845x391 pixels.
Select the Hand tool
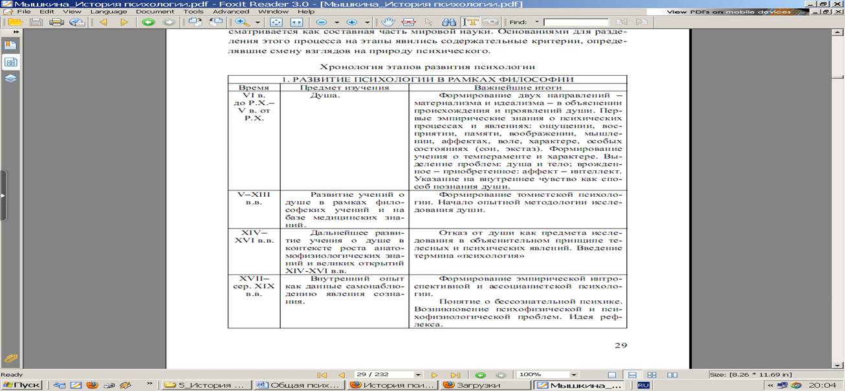pos(388,22)
